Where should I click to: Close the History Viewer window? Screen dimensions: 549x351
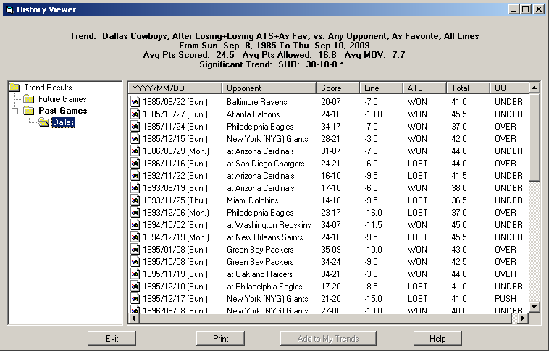[x=538, y=9]
